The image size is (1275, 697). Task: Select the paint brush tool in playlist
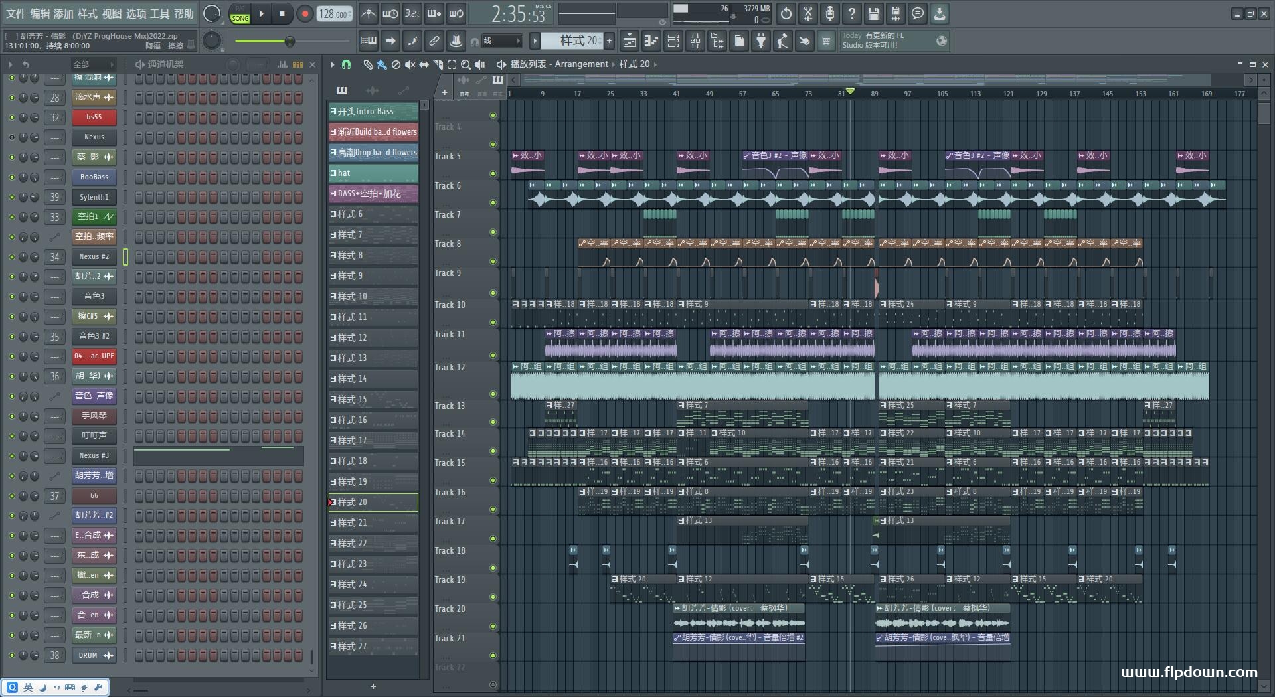pyautogui.click(x=381, y=64)
